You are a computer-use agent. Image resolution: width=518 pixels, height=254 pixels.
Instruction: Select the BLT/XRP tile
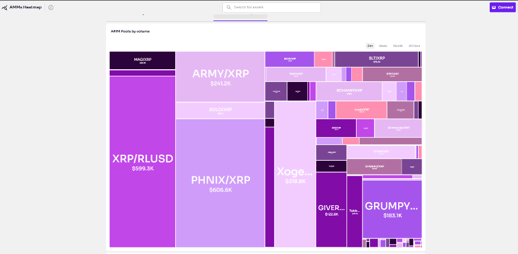tap(376, 59)
